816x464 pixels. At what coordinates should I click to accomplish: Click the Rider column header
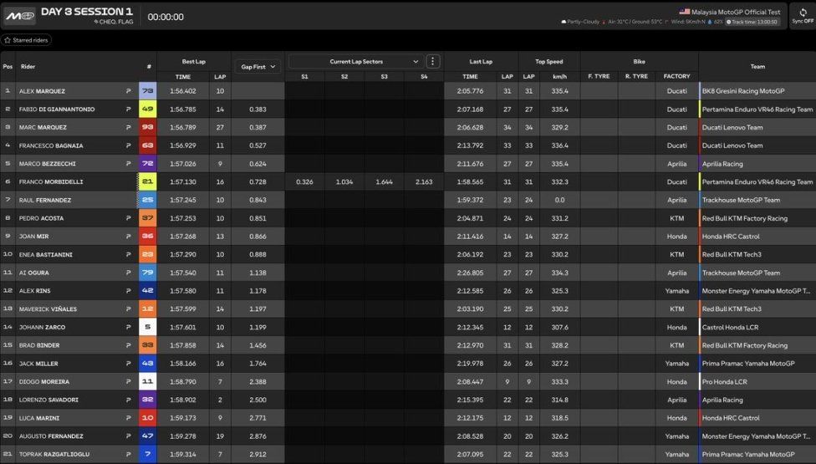pyautogui.click(x=28, y=67)
